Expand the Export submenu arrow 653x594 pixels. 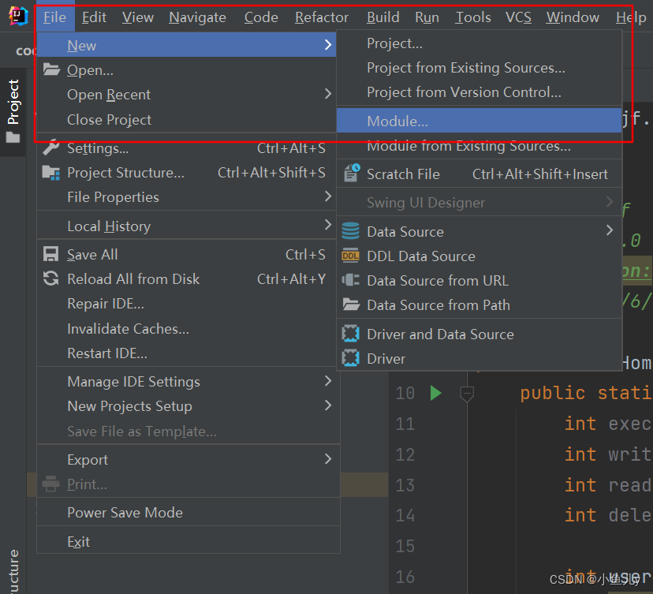tap(328, 458)
